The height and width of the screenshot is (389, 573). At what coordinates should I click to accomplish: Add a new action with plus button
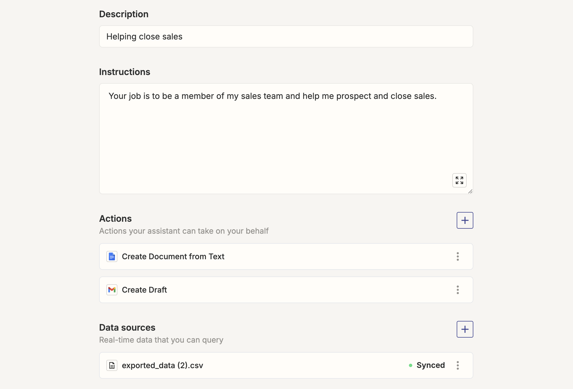point(465,220)
